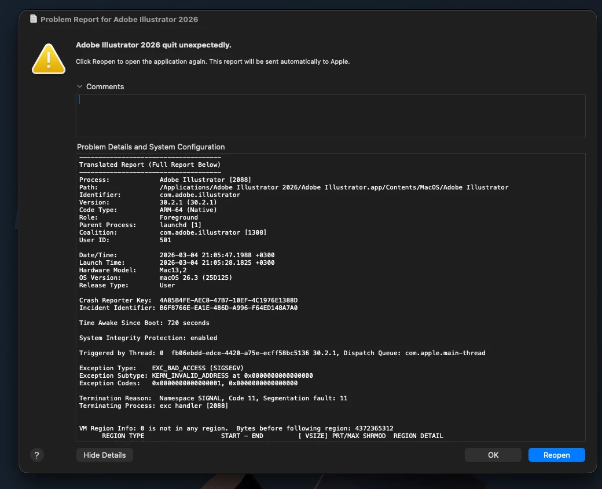Click the document icon in title bar
Image resolution: width=602 pixels, height=489 pixels.
34,19
